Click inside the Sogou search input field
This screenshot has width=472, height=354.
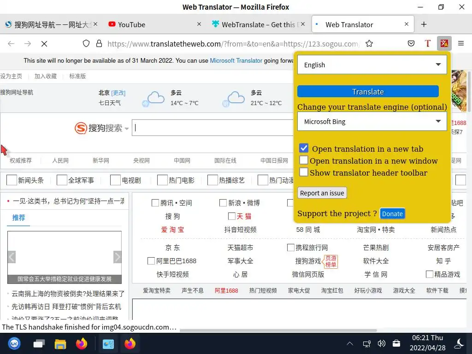(x=212, y=128)
